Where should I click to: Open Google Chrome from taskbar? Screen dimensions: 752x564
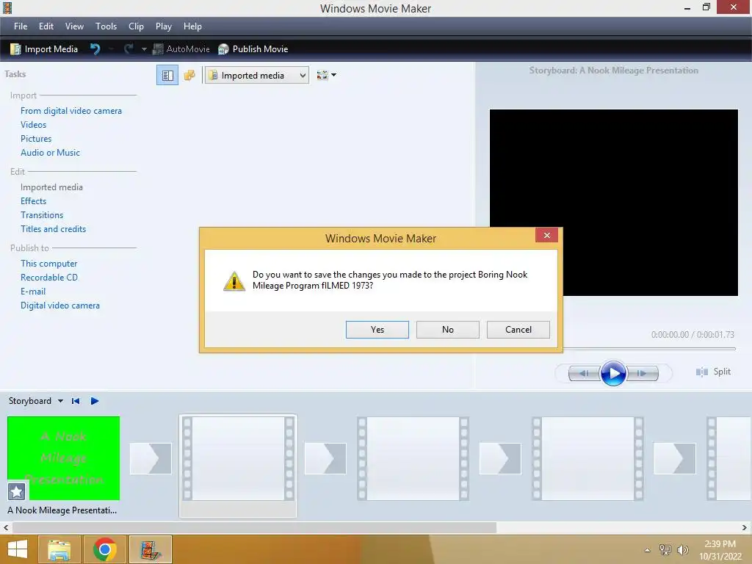coord(104,549)
